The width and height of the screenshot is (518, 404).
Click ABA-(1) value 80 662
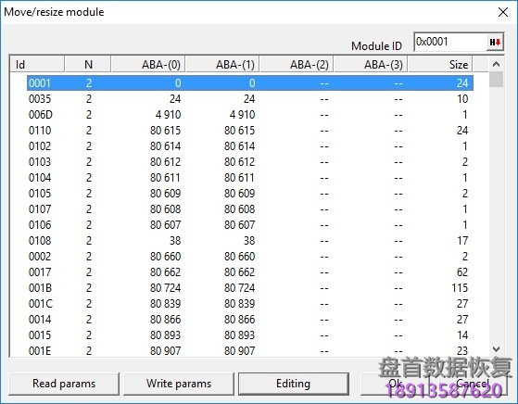tap(239, 272)
